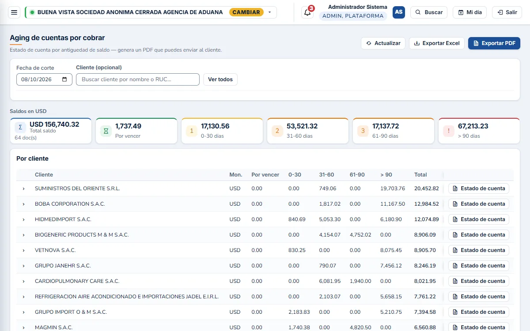Expand the SUMINISTROS DEL ORIENTE S.R.L. row
The height and width of the screenshot is (331, 530).
point(23,188)
